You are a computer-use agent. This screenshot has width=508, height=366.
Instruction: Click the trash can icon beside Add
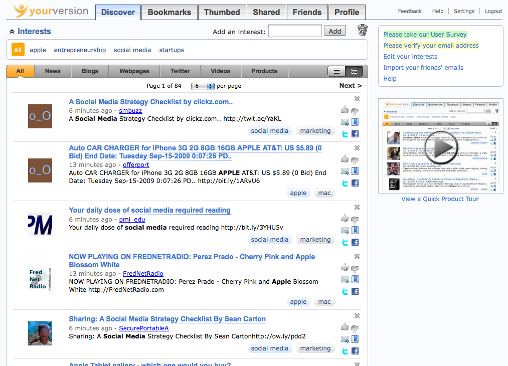[x=363, y=30]
